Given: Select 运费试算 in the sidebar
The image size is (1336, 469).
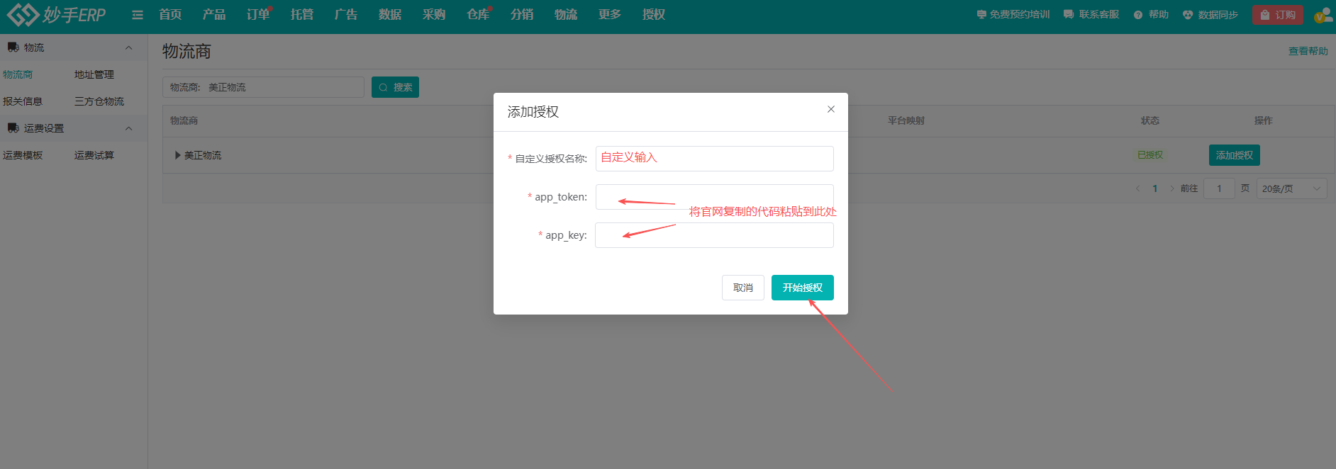Looking at the screenshot, I should (x=94, y=155).
